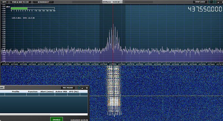Click the red VFO tuning line on the spectrum
The height and width of the screenshot is (121, 223).
tap(113, 33)
